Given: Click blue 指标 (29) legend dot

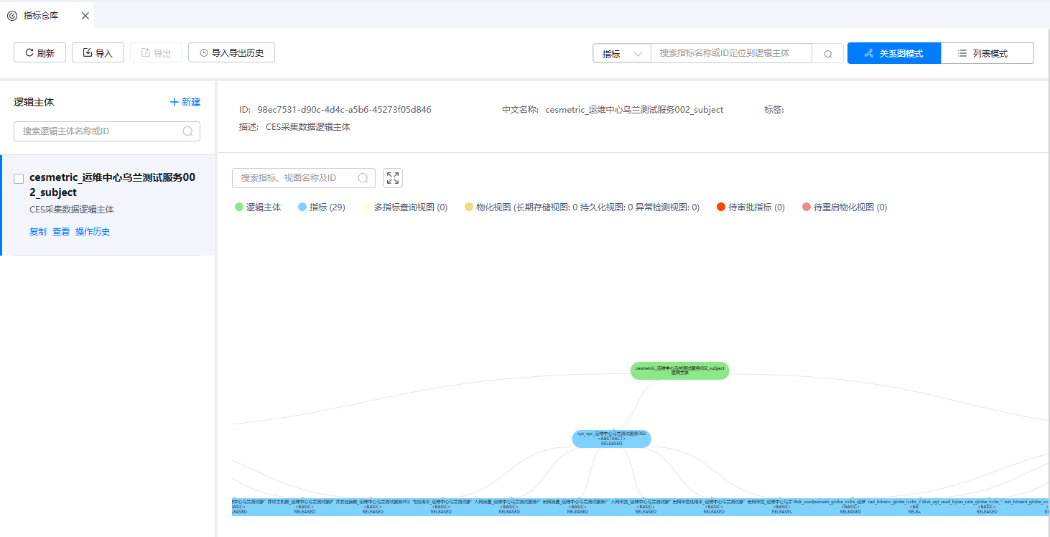Looking at the screenshot, I should click(302, 207).
